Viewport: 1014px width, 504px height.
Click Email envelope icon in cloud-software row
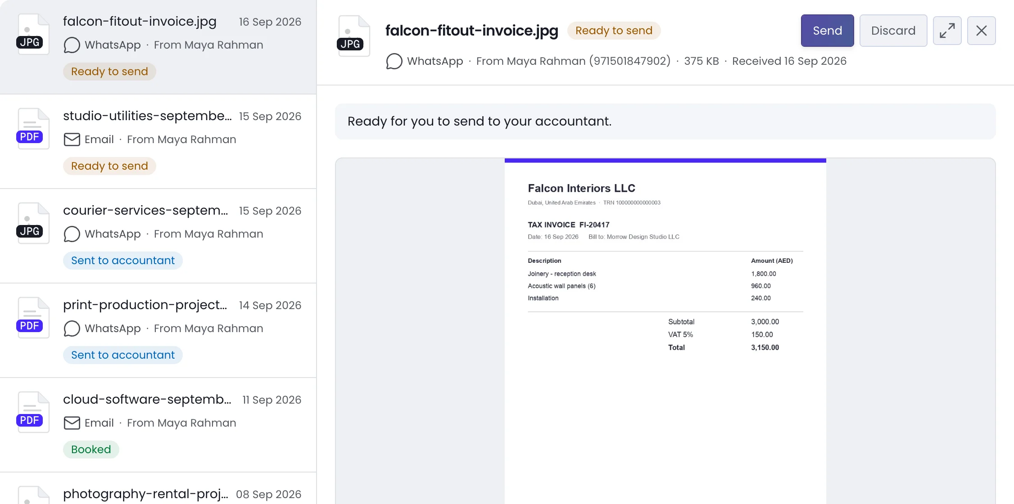click(x=72, y=423)
